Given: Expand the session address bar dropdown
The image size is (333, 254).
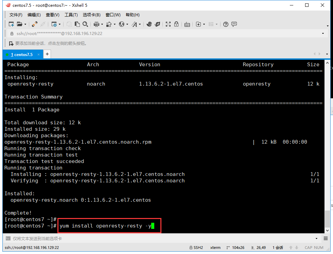Looking at the screenshot, I should click(x=322, y=34).
